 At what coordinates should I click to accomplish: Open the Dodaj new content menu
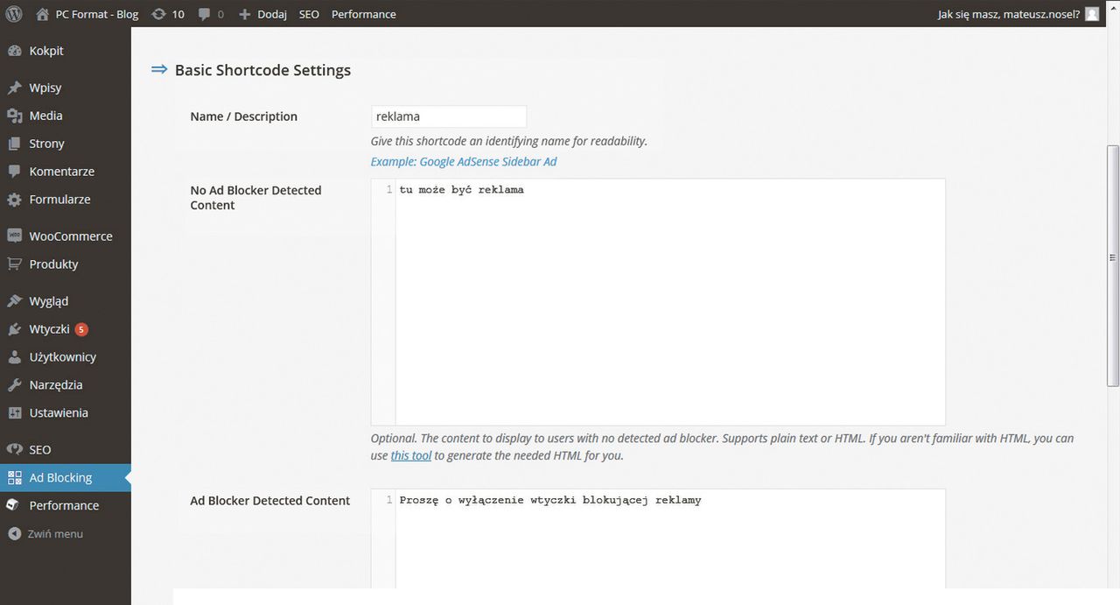pos(263,14)
